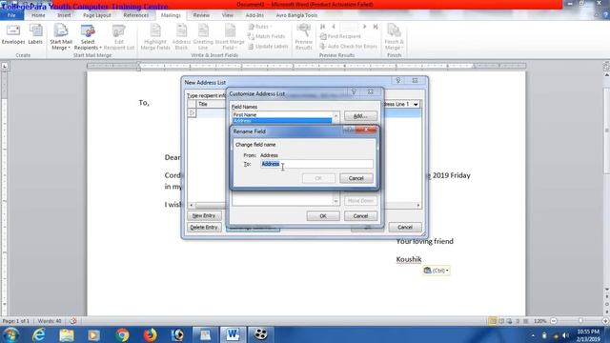Open the Avro Bangla Tools tab
Viewport: 610px width, 343px height.
[296, 15]
